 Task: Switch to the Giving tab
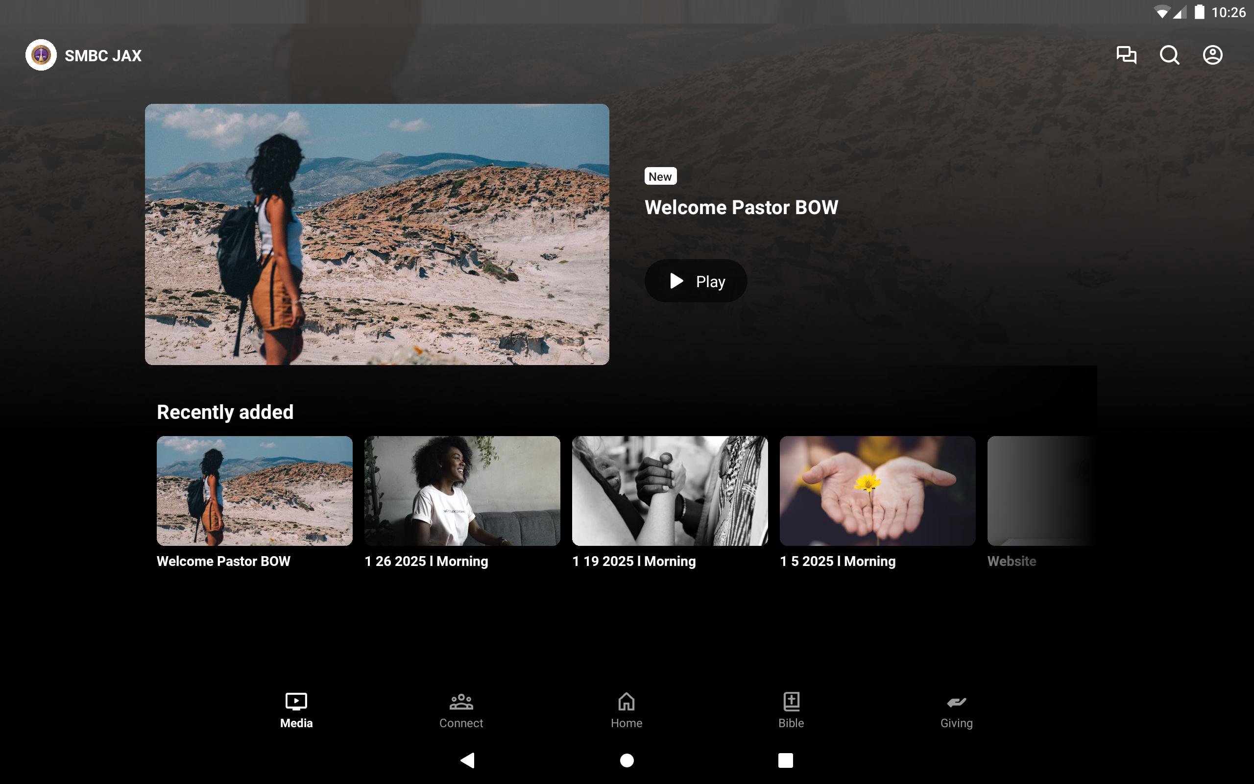pyautogui.click(x=956, y=710)
